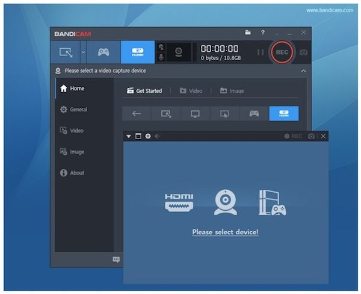
Task: Toggle webcam overlay icon
Action: click(x=179, y=52)
